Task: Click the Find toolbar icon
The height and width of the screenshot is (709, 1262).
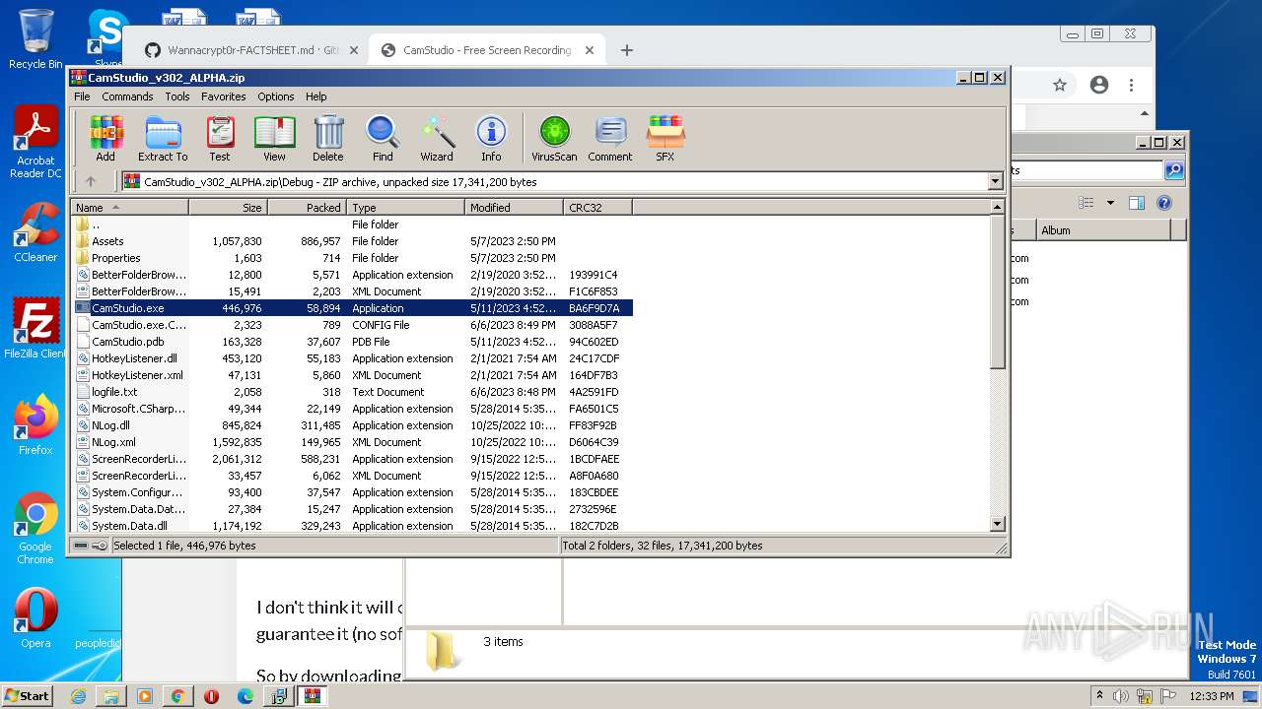Action: click(x=383, y=139)
